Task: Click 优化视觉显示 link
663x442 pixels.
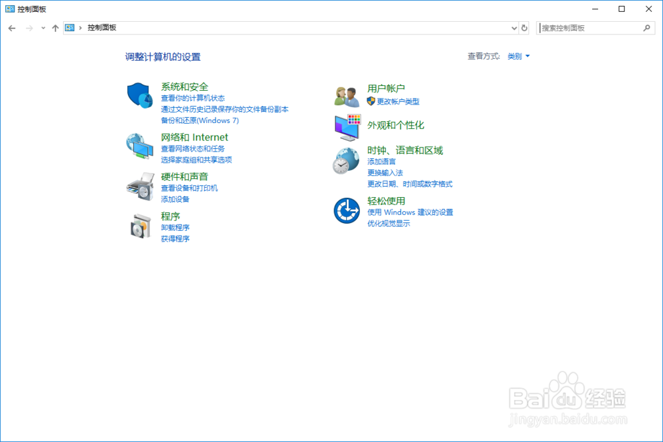Action: 389,224
